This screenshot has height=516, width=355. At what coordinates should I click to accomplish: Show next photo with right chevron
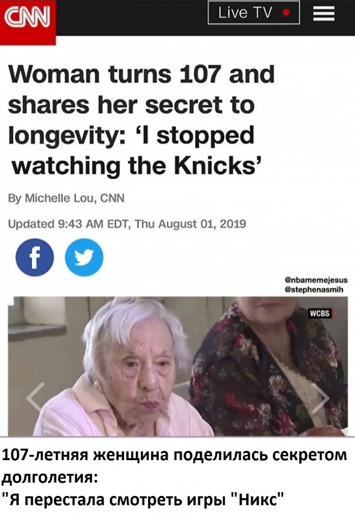[320, 398]
